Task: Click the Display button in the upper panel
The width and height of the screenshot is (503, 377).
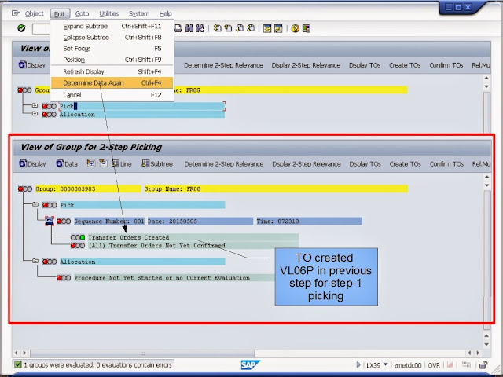Action: pyautogui.click(x=32, y=65)
